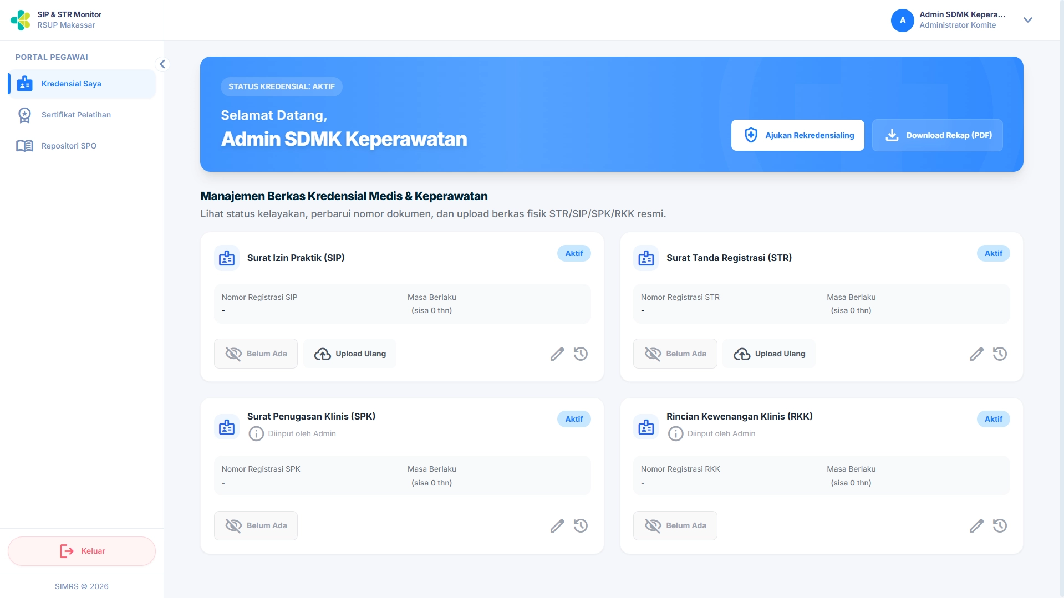View STR history with the clock icon
Viewport: 1064px width, 598px height.
pos(1000,354)
